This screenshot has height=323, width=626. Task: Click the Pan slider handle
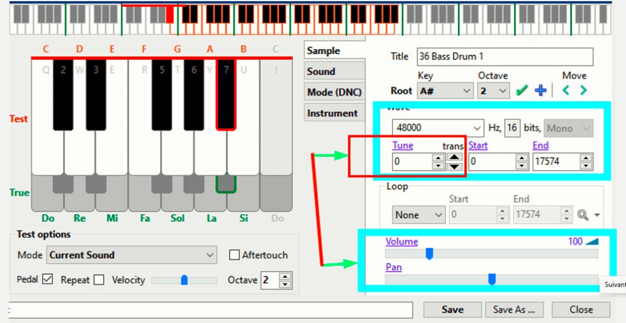(x=492, y=280)
